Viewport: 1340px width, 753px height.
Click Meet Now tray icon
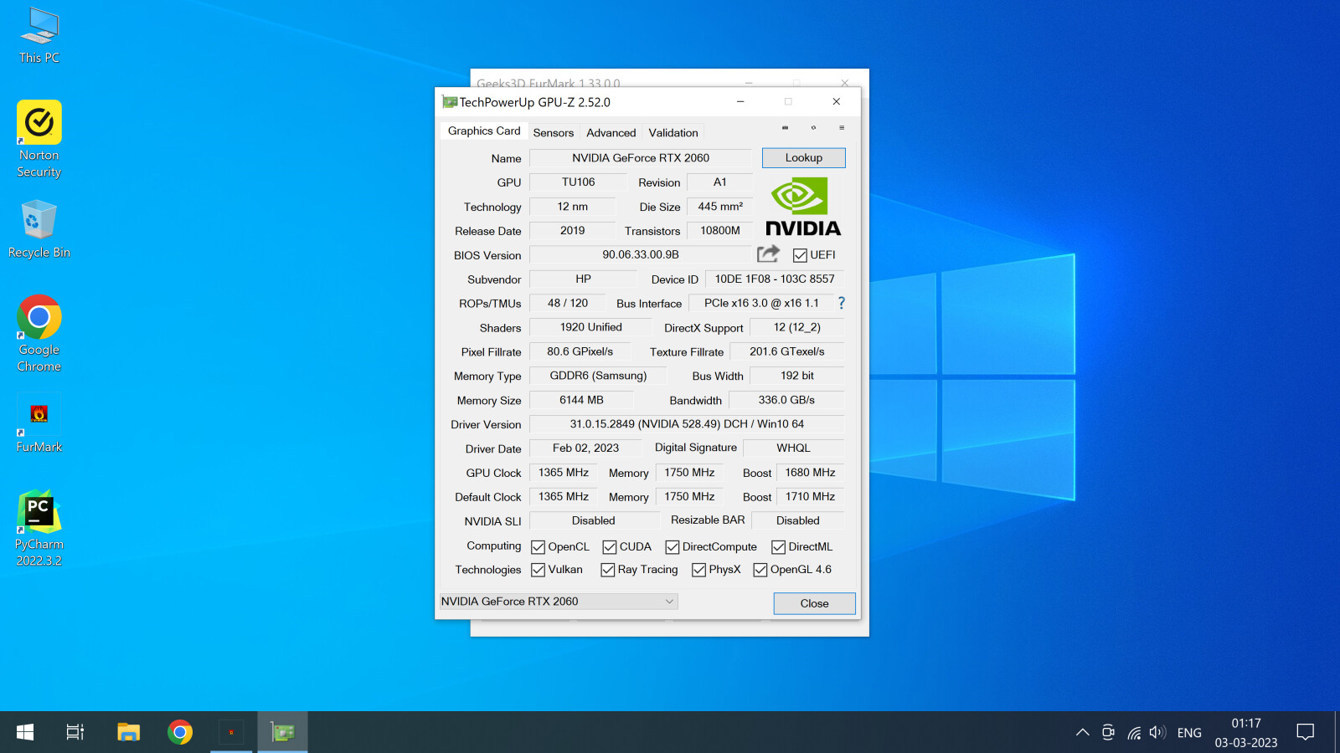(1108, 732)
